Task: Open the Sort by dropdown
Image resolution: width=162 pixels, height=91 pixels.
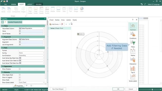Action: [x=44, y=53]
